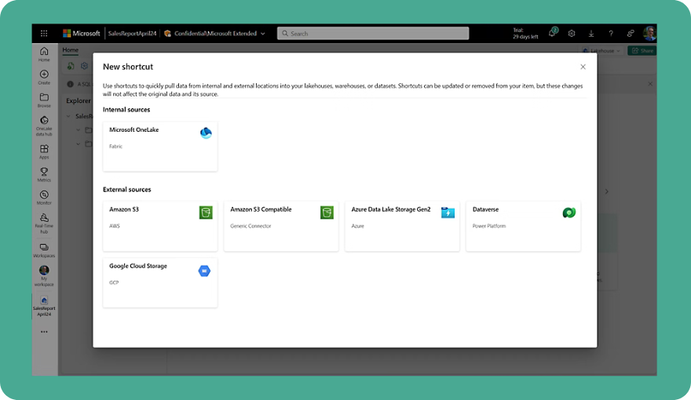Open the Confidential\Microsoft Extended sensitivity dropdown

click(x=215, y=34)
